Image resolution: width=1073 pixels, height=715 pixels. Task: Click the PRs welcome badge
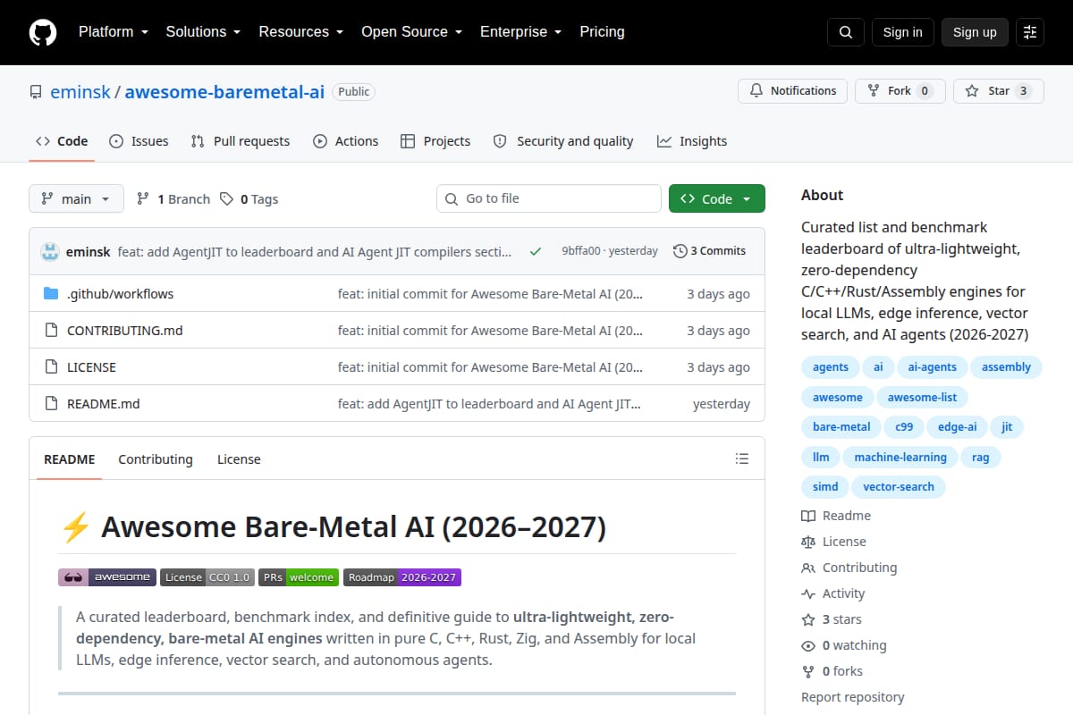(x=299, y=577)
